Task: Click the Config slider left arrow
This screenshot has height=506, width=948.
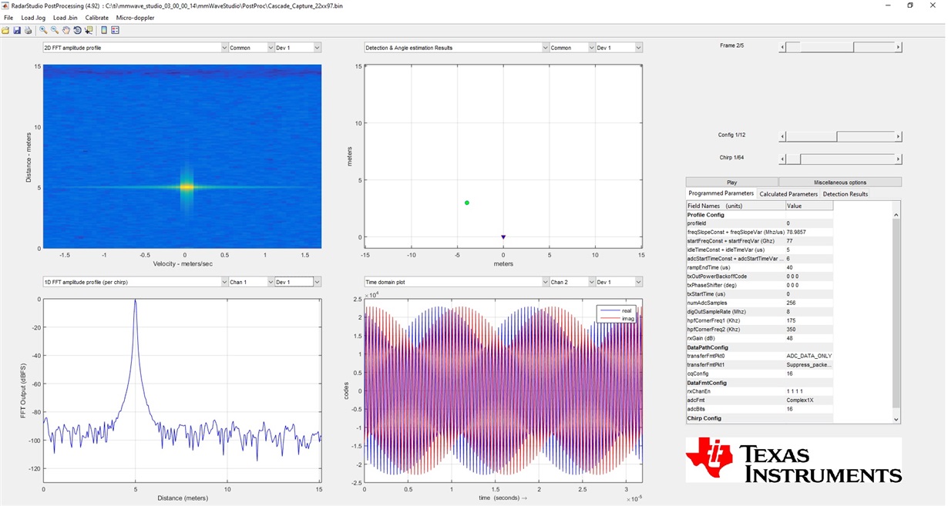Action: [783, 136]
